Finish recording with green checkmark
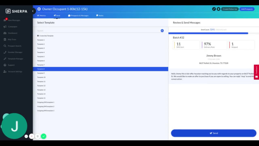Viewport: 259px width, 146px height. [x=44, y=136]
